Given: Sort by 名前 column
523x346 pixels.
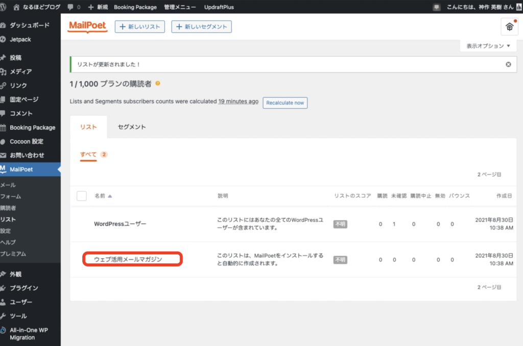Looking at the screenshot, I should [x=103, y=196].
